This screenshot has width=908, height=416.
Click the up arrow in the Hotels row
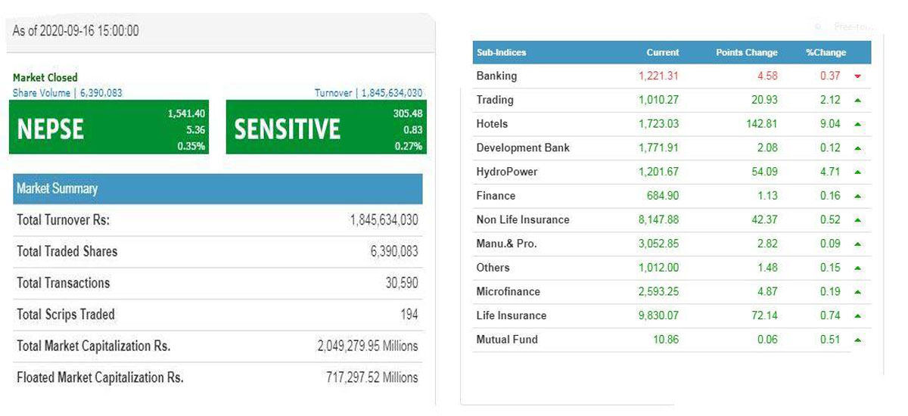[857, 124]
